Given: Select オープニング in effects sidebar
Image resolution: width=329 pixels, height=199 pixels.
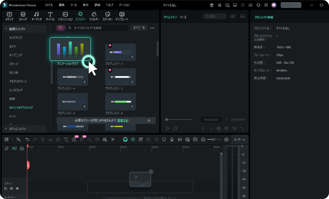Looking at the screenshot, I should pyautogui.click(x=15, y=55).
